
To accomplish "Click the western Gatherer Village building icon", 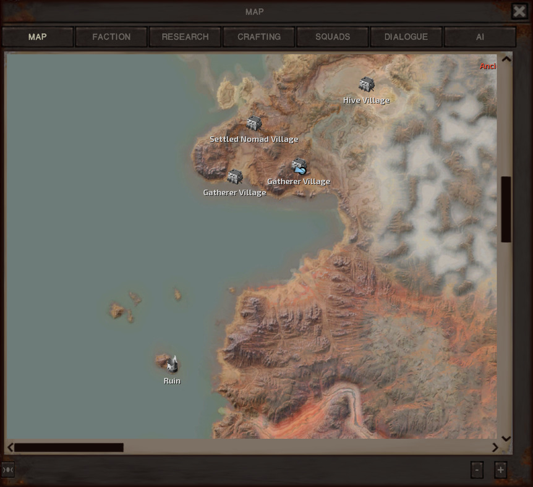I will pos(235,176).
